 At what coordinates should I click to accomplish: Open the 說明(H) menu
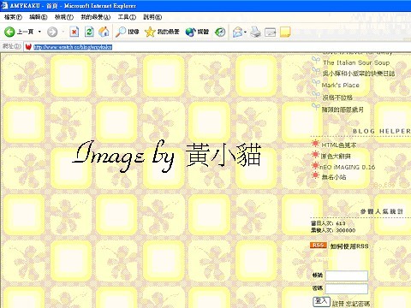(152, 17)
